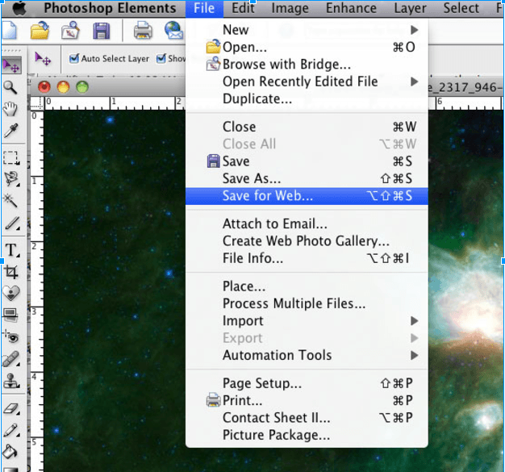Select the Paint Bucket tool
The height and width of the screenshot is (472, 505).
[x=10, y=452]
